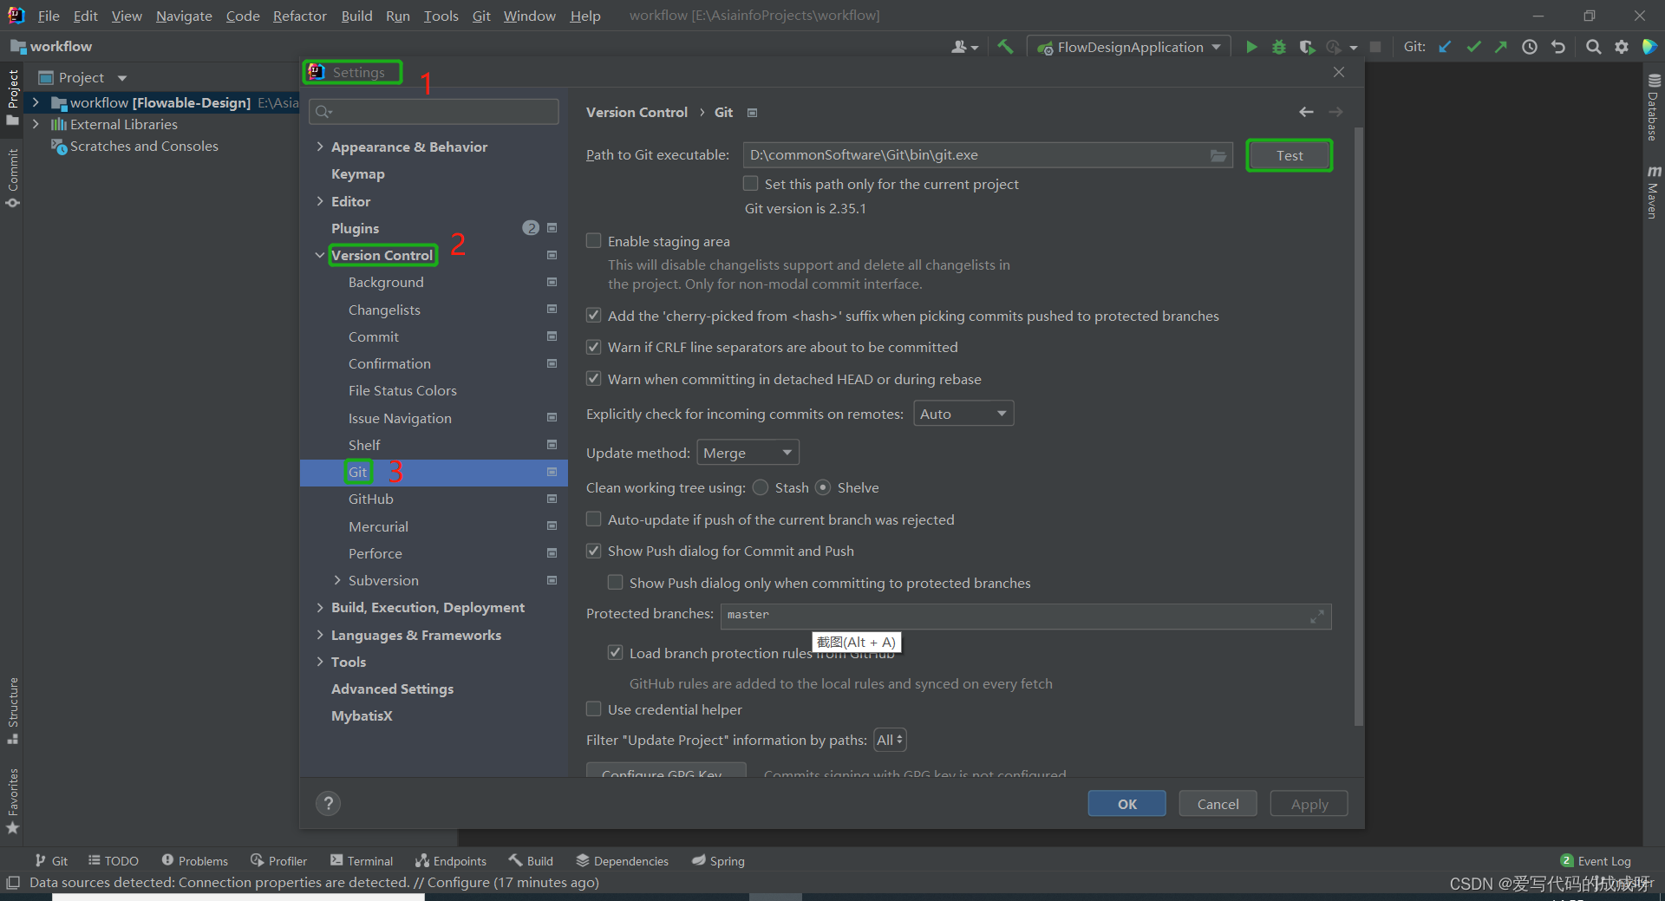Open FlowDesignApplication run configuration dropdown
This screenshot has width=1665, height=901.
1127,47
